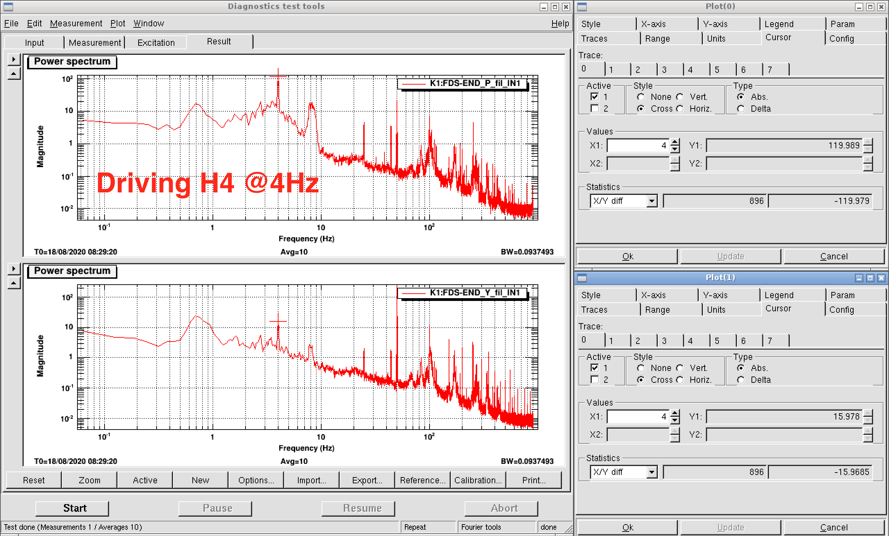Select Vert. cursor style in Plot(0)
This screenshot has width=889, height=536.
click(x=680, y=97)
